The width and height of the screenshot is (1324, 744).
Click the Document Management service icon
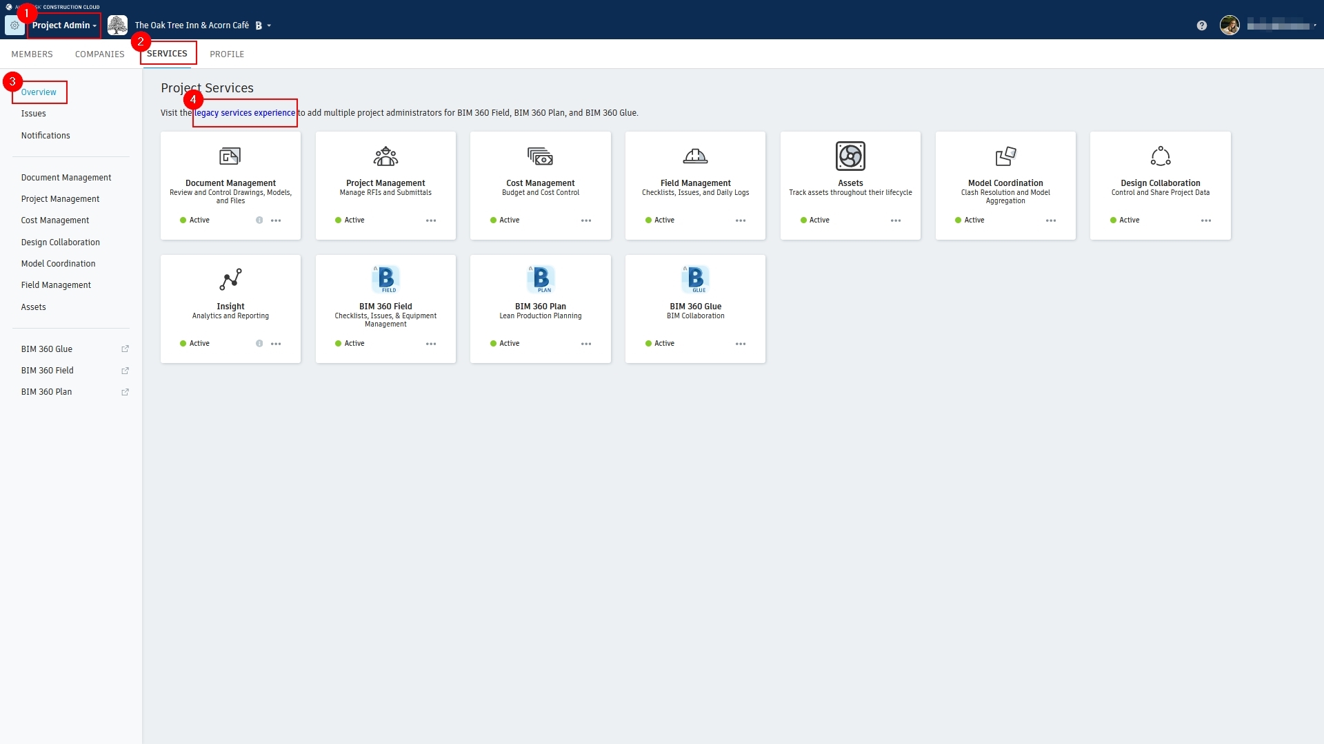tap(230, 156)
